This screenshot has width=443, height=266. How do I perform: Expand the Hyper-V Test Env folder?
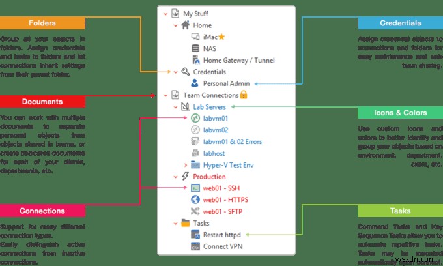(x=186, y=165)
